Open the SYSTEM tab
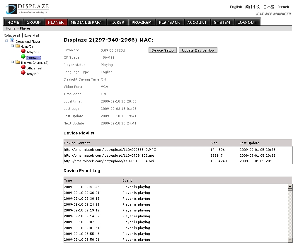This screenshot has width=298, height=246. click(x=222, y=22)
